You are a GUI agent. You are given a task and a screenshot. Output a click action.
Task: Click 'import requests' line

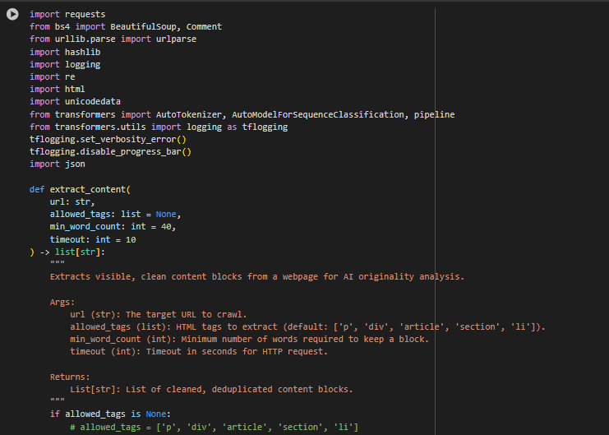click(x=67, y=14)
